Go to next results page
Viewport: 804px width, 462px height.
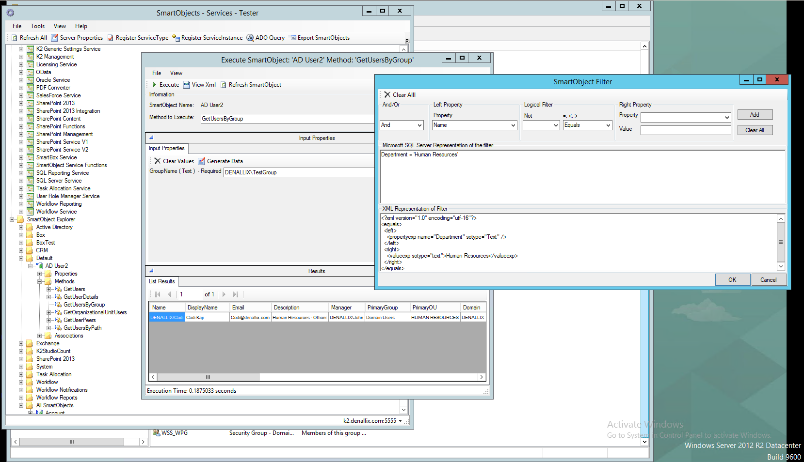(224, 294)
